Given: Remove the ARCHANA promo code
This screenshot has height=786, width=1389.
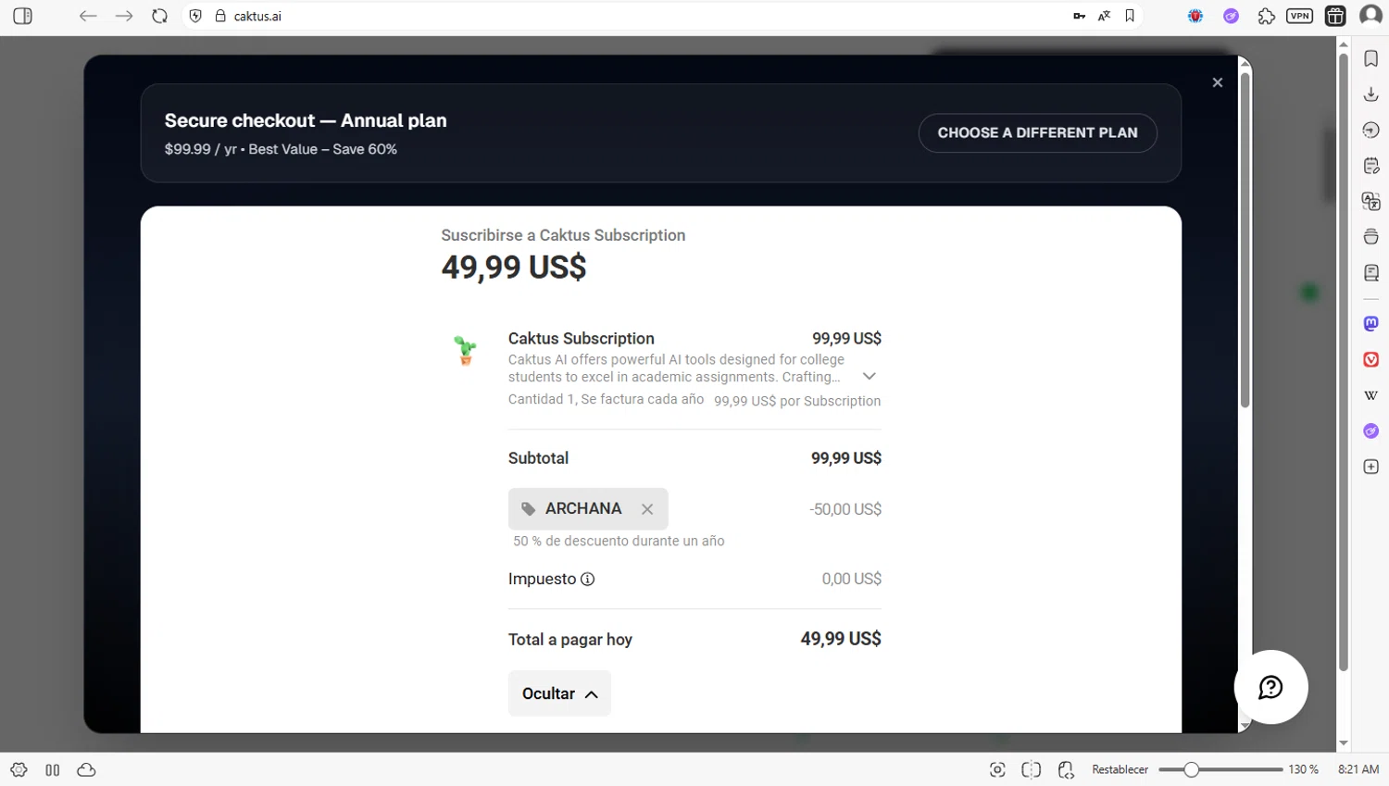Looking at the screenshot, I should click(x=647, y=509).
